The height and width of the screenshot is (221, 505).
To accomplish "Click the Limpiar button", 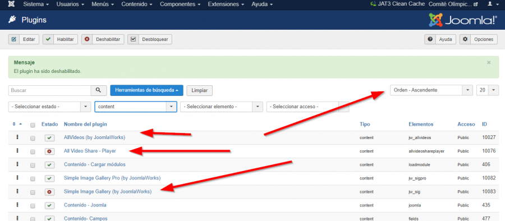I will pos(199,90).
